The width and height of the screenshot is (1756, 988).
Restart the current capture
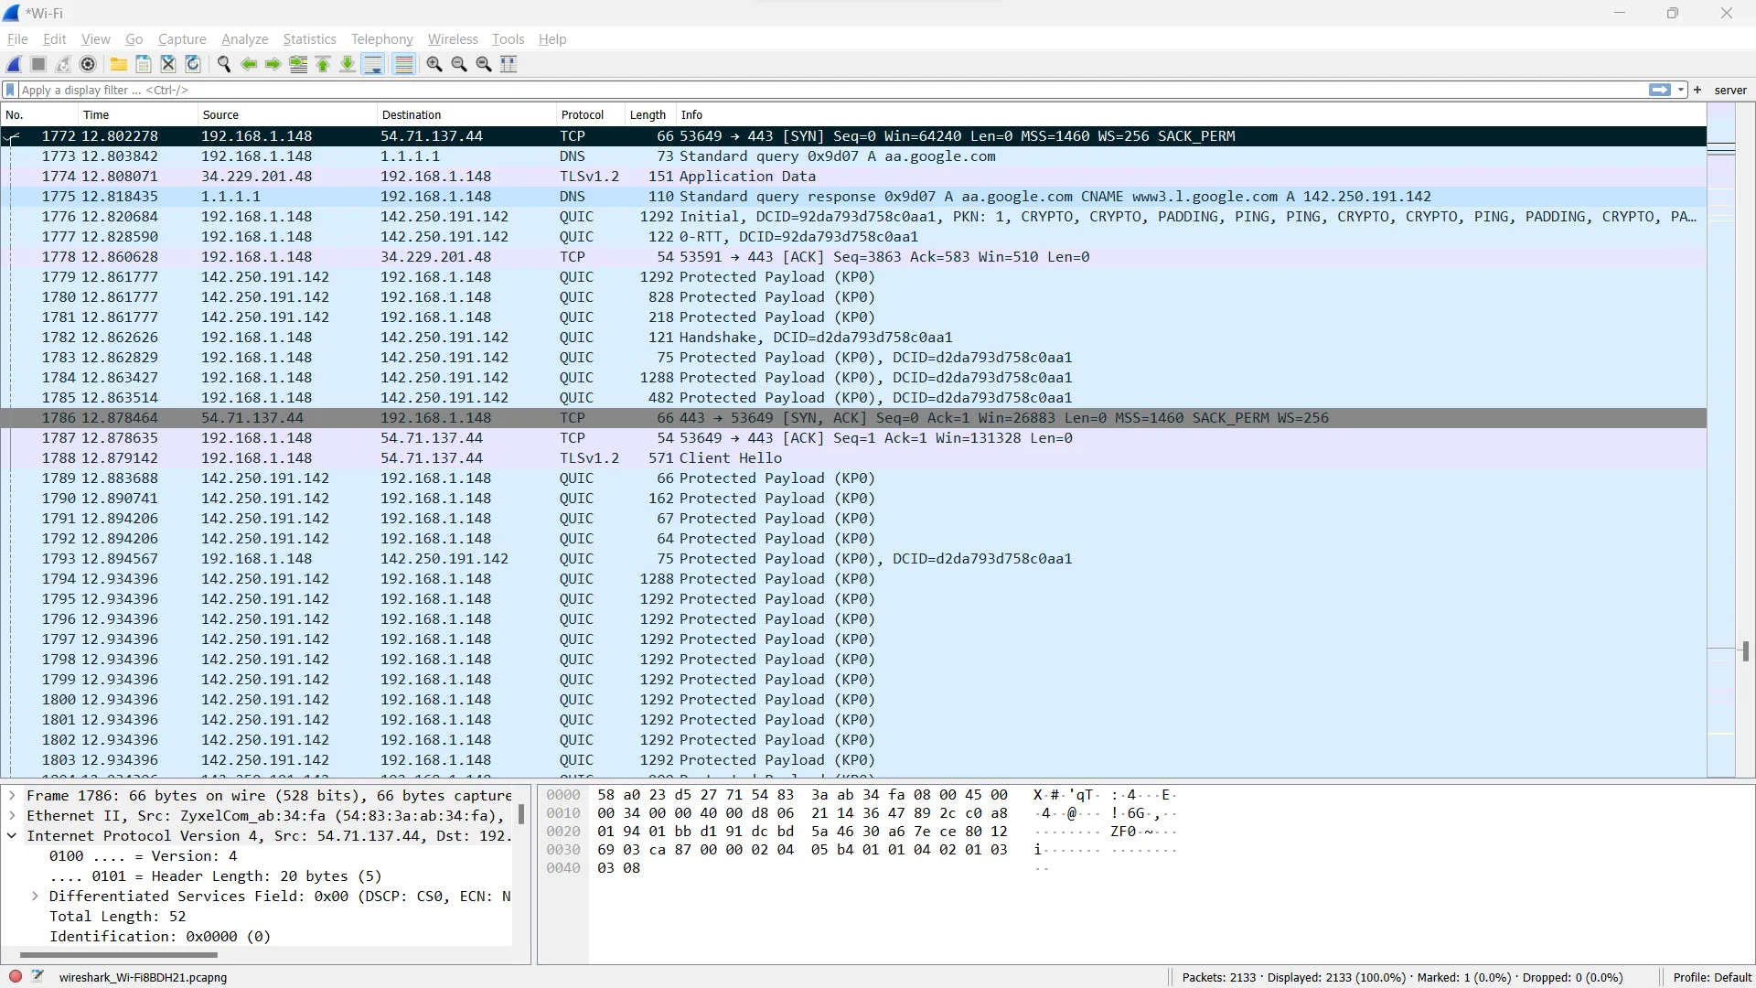pos(63,64)
